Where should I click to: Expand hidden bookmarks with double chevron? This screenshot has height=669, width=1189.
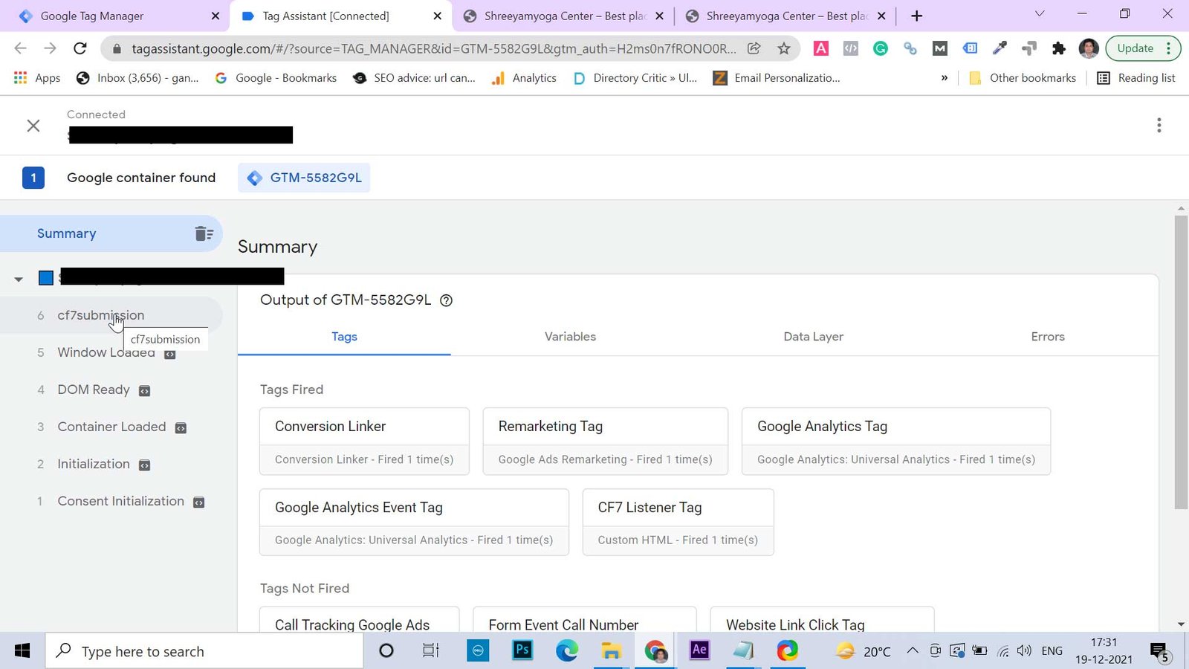(945, 78)
